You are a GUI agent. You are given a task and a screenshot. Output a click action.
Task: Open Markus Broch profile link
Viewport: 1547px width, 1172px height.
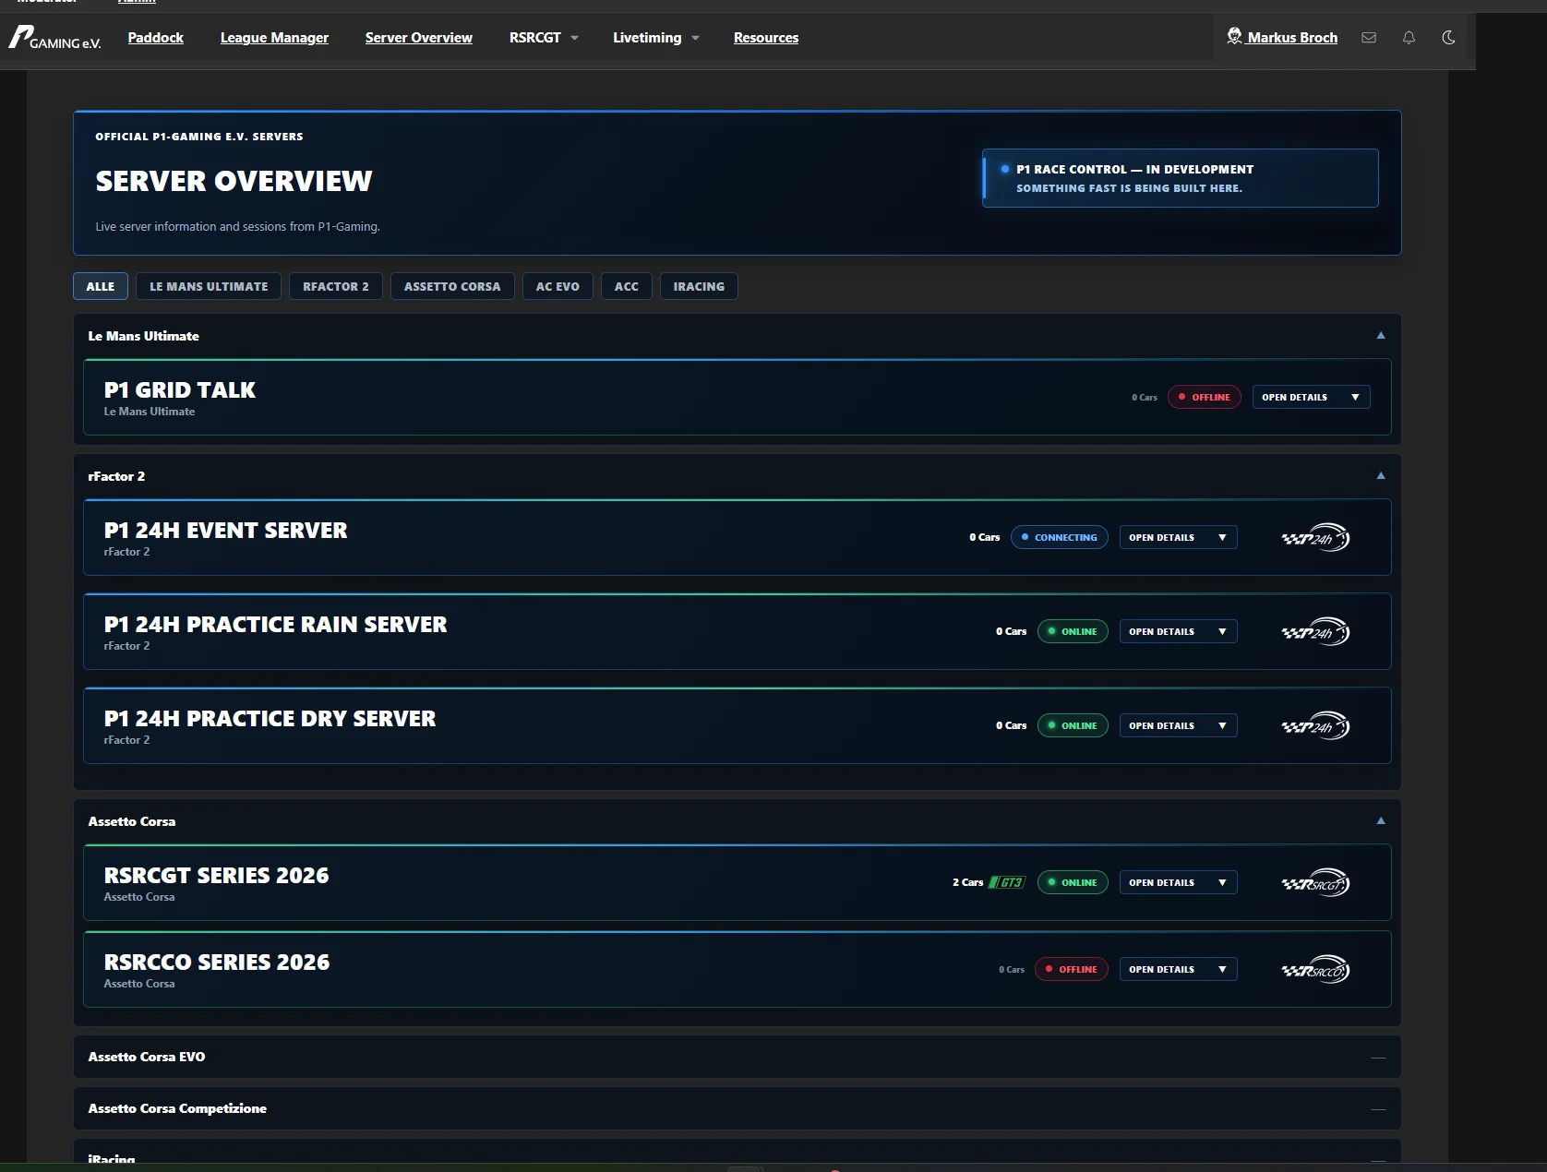(x=1292, y=38)
